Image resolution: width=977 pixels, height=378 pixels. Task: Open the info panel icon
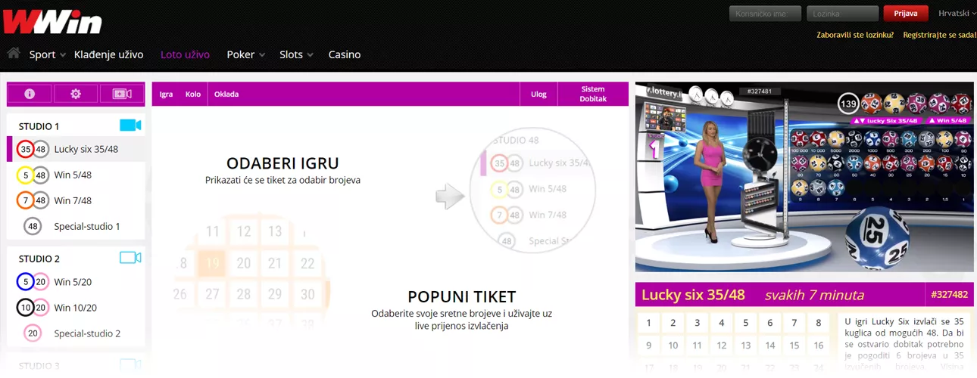[30, 94]
